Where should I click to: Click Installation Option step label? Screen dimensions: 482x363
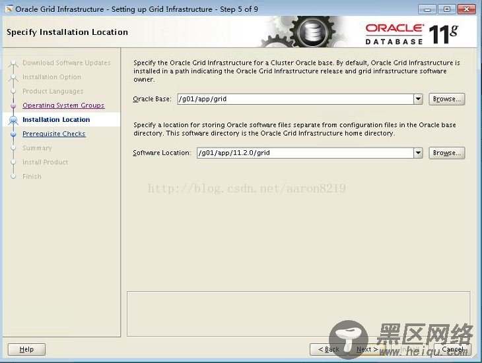coord(52,77)
